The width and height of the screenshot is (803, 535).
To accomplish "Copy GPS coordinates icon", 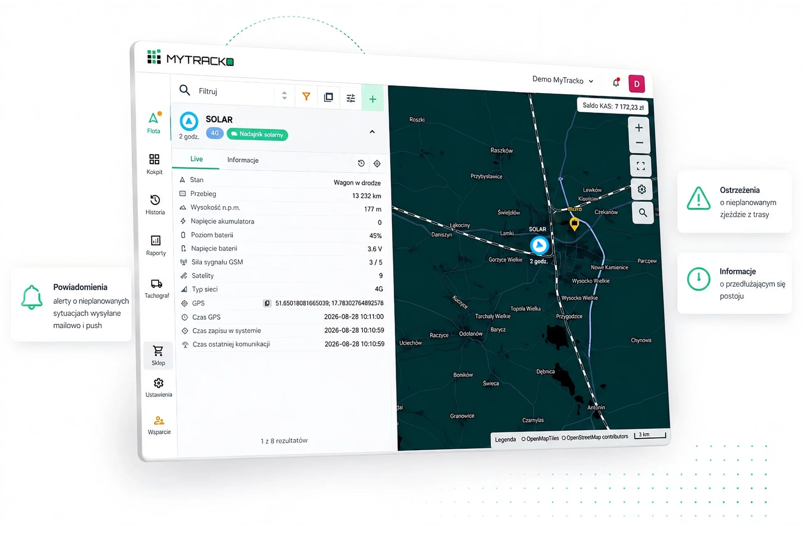I will (x=267, y=303).
